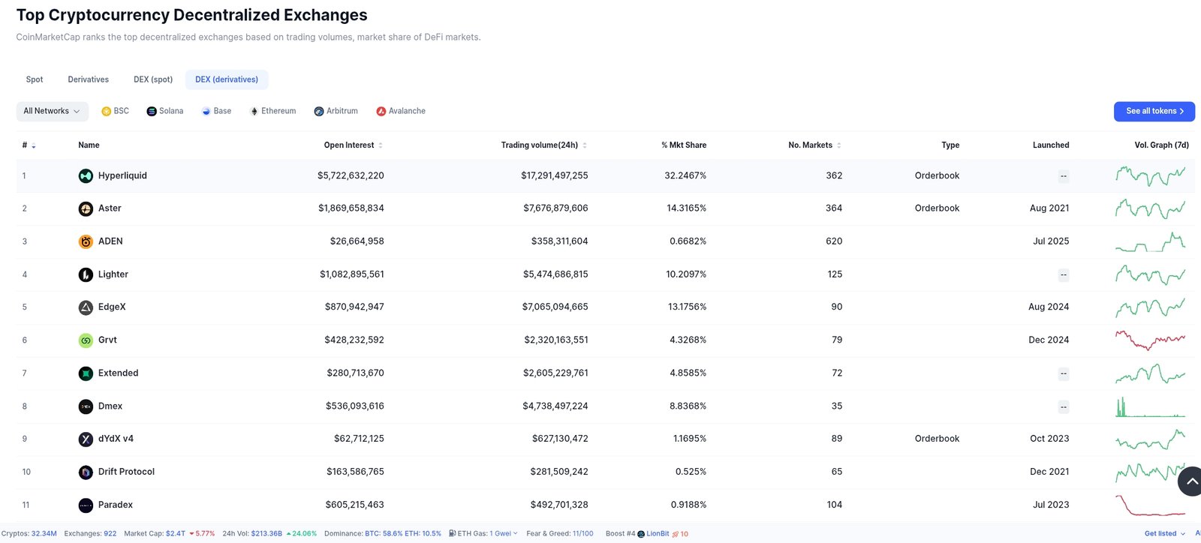This screenshot has height=543, width=1201.
Task: Switch to the DEX (spot) tab
Action: tap(153, 79)
